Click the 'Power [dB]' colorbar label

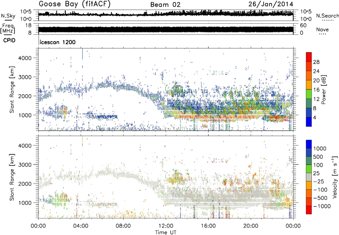(x=323, y=90)
